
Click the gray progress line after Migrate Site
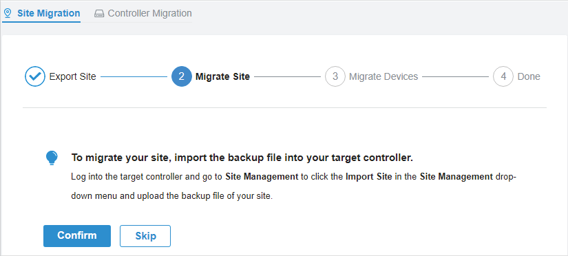pyautogui.click(x=287, y=77)
